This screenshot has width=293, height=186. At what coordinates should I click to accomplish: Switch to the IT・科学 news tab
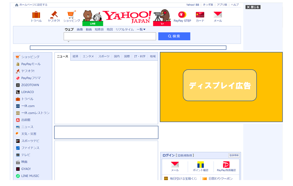pyautogui.click(x=140, y=56)
